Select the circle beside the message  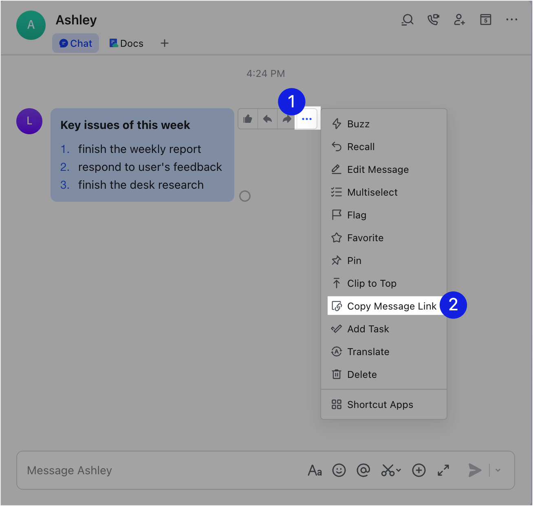click(x=245, y=196)
